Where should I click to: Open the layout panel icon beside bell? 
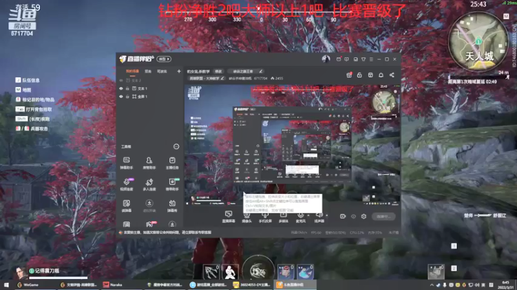[370, 75]
